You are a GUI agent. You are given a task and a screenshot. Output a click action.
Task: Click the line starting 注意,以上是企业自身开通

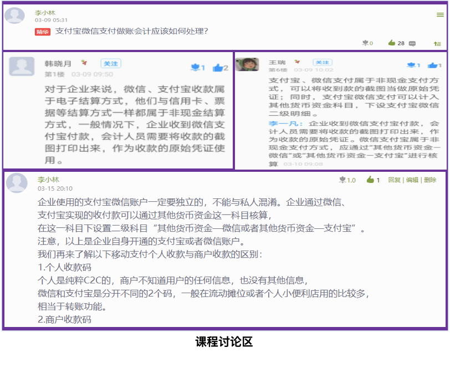click(x=142, y=241)
